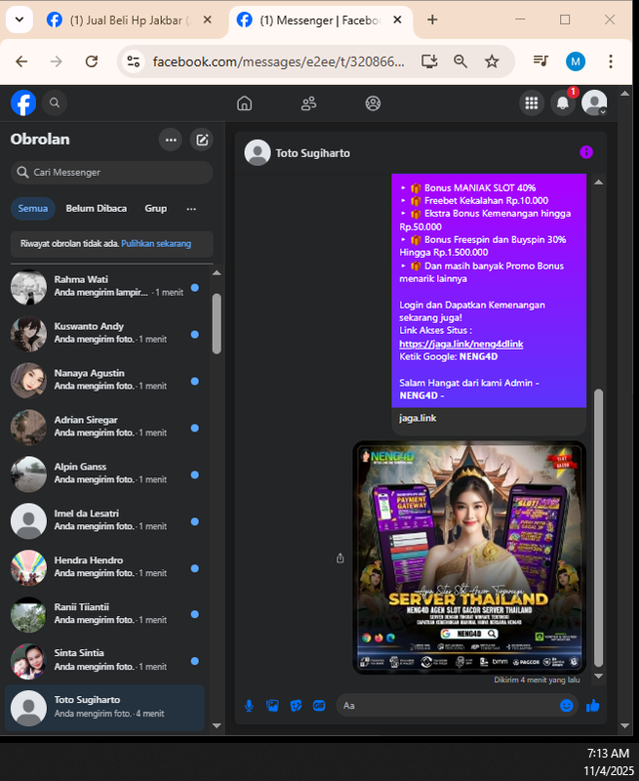The height and width of the screenshot is (781, 639).
Task: Choose a sticker icon
Action: pyautogui.click(x=297, y=705)
